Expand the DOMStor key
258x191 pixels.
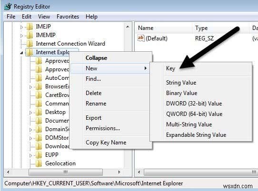(30, 138)
